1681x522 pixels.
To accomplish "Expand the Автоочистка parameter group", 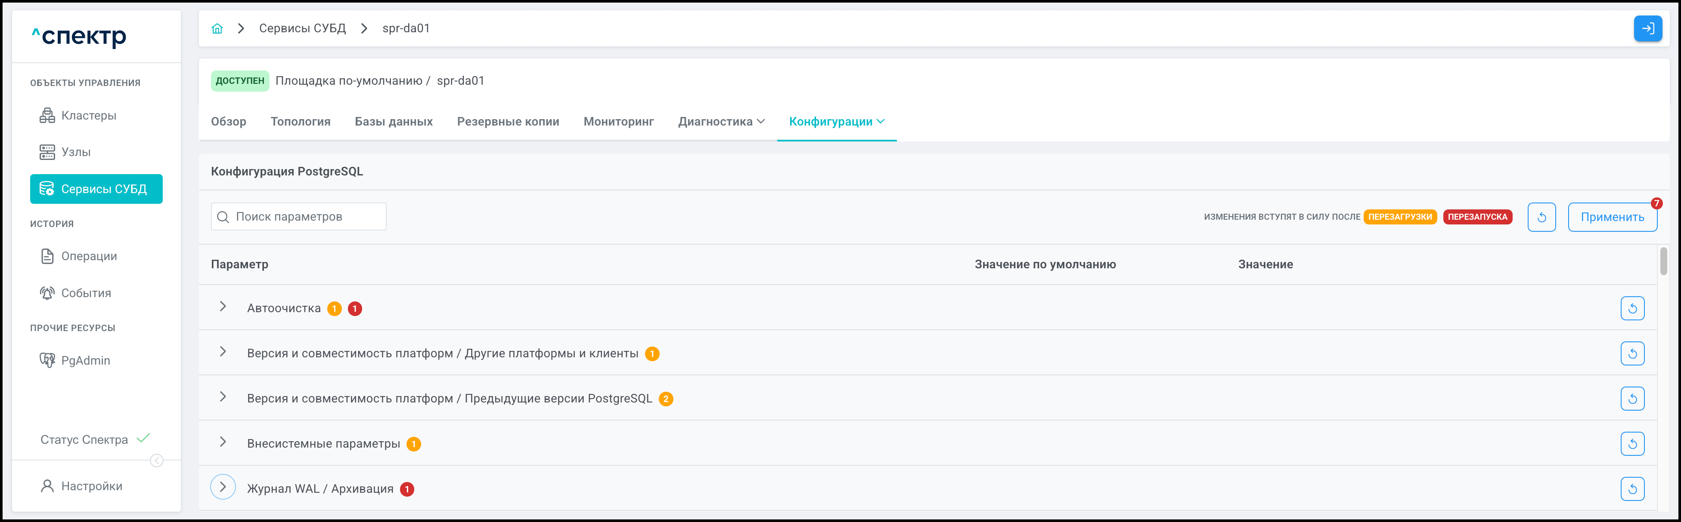I will (223, 307).
